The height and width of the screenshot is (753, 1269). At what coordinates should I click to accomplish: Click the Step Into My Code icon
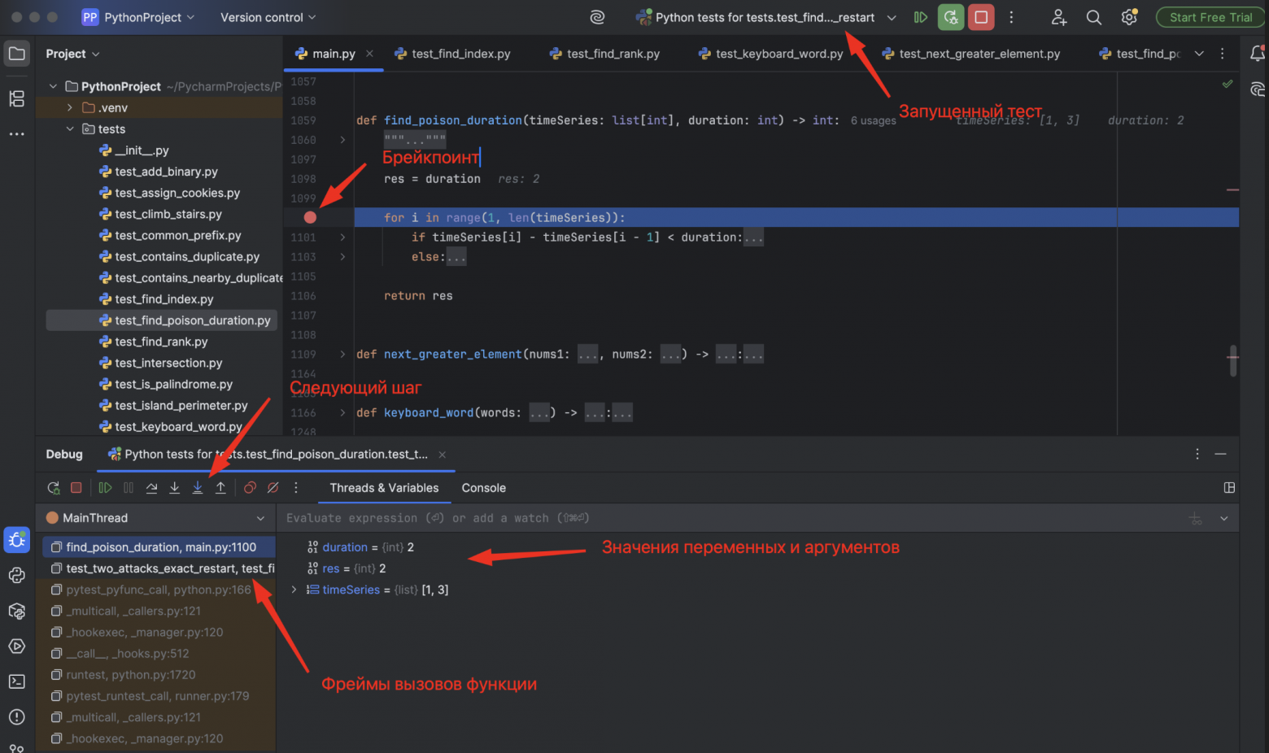197,487
